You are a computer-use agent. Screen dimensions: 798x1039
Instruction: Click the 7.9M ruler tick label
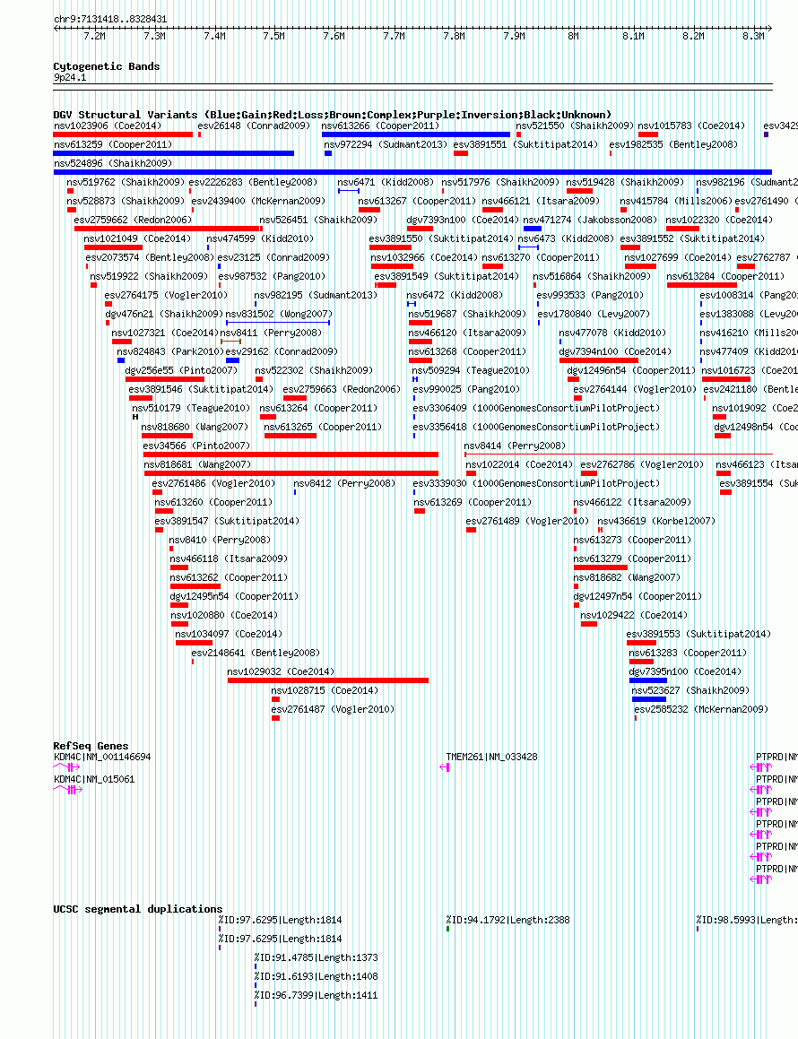514,36
